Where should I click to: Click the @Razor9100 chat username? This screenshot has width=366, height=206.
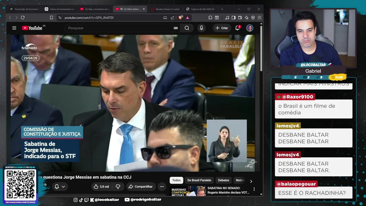[297, 97]
